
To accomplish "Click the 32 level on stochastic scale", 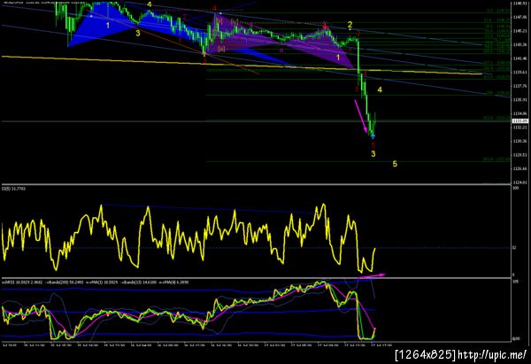I will (x=514, y=248).
